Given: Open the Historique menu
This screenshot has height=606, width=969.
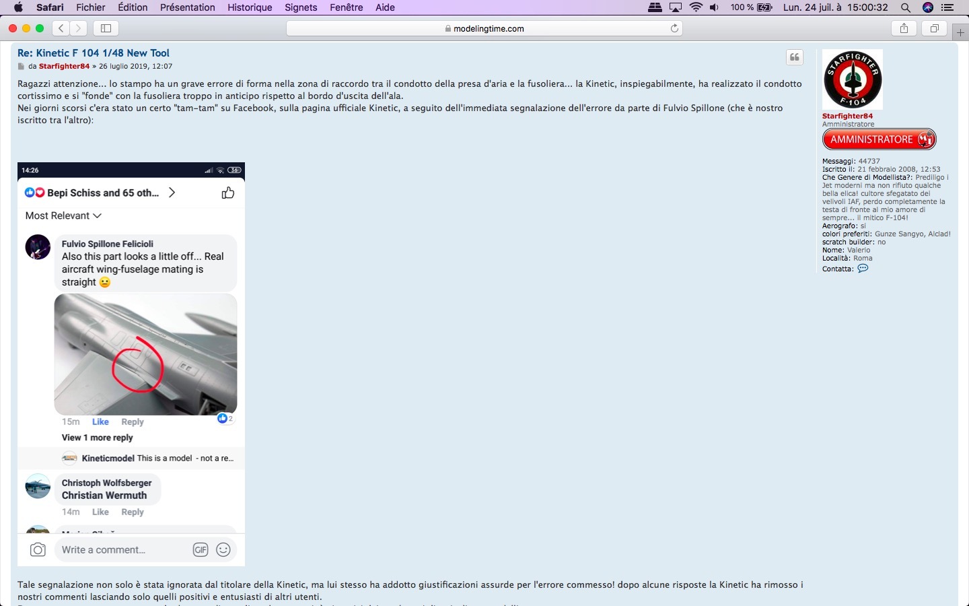Looking at the screenshot, I should tap(250, 7).
